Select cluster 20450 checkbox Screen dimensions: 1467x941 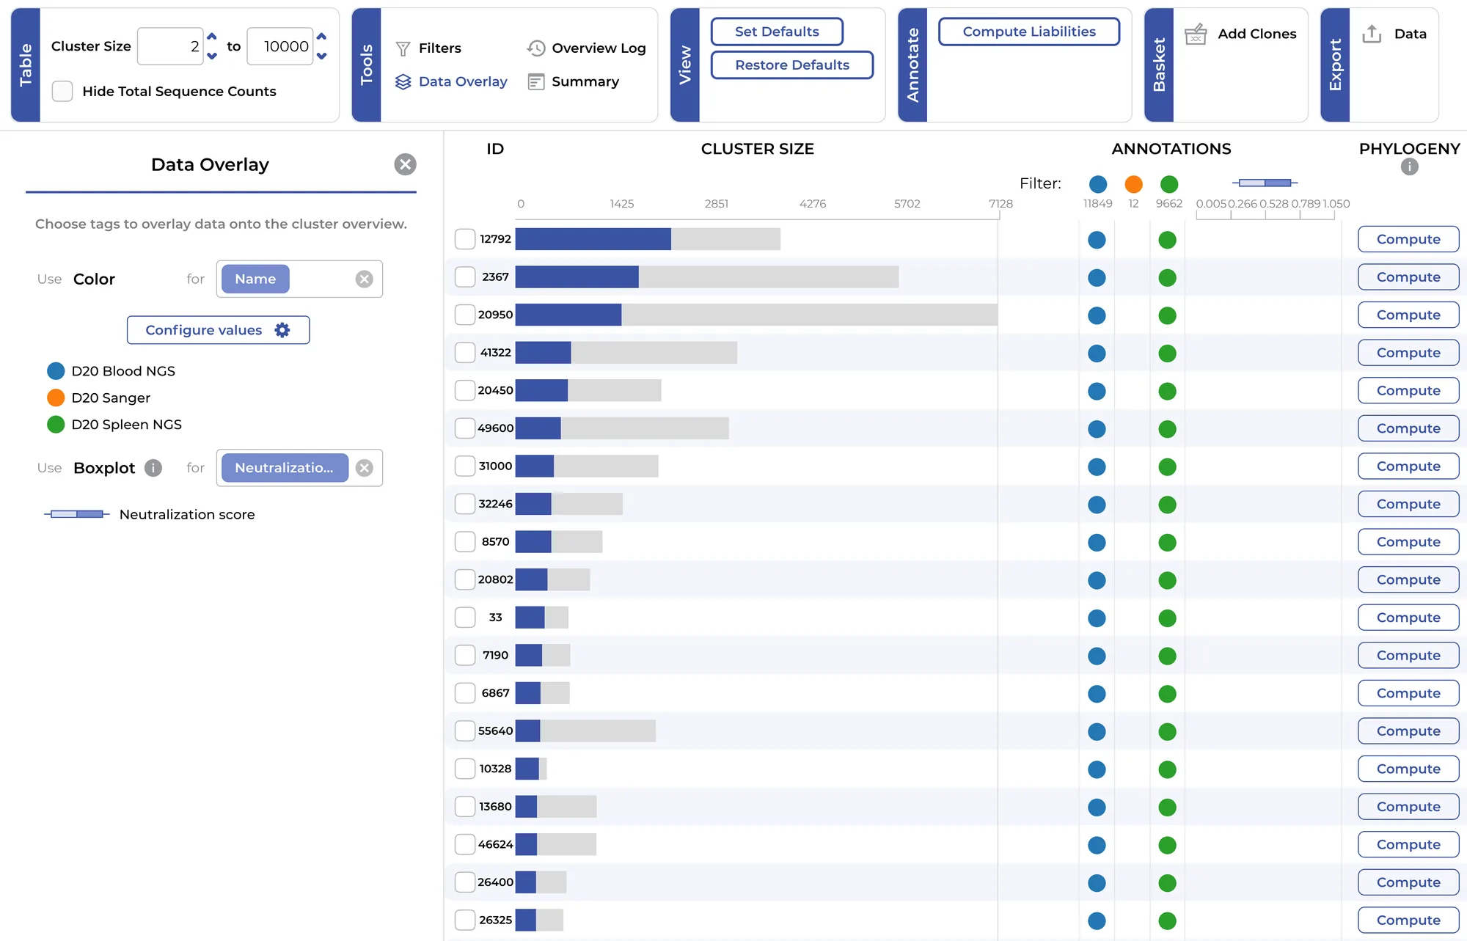coord(465,390)
